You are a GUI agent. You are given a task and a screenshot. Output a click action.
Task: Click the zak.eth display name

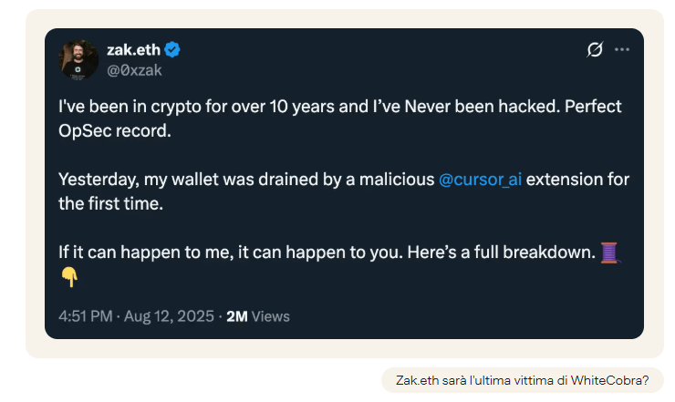(133, 50)
